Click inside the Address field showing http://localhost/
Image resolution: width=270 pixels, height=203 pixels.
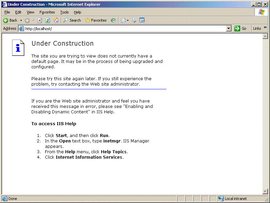coord(125,29)
